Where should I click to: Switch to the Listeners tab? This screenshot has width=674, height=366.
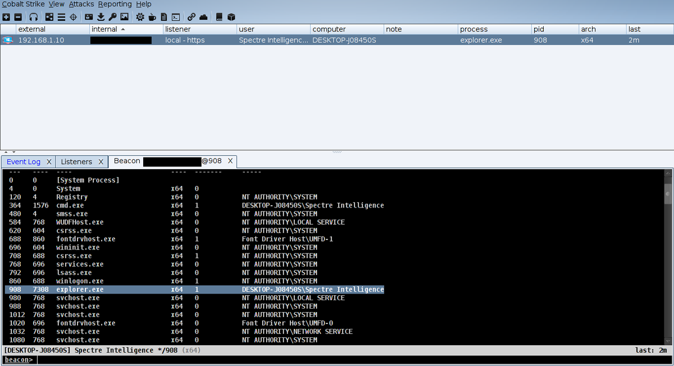[76, 161]
